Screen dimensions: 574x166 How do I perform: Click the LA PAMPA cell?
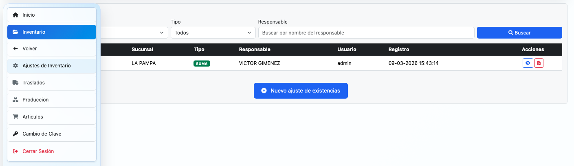click(x=144, y=63)
